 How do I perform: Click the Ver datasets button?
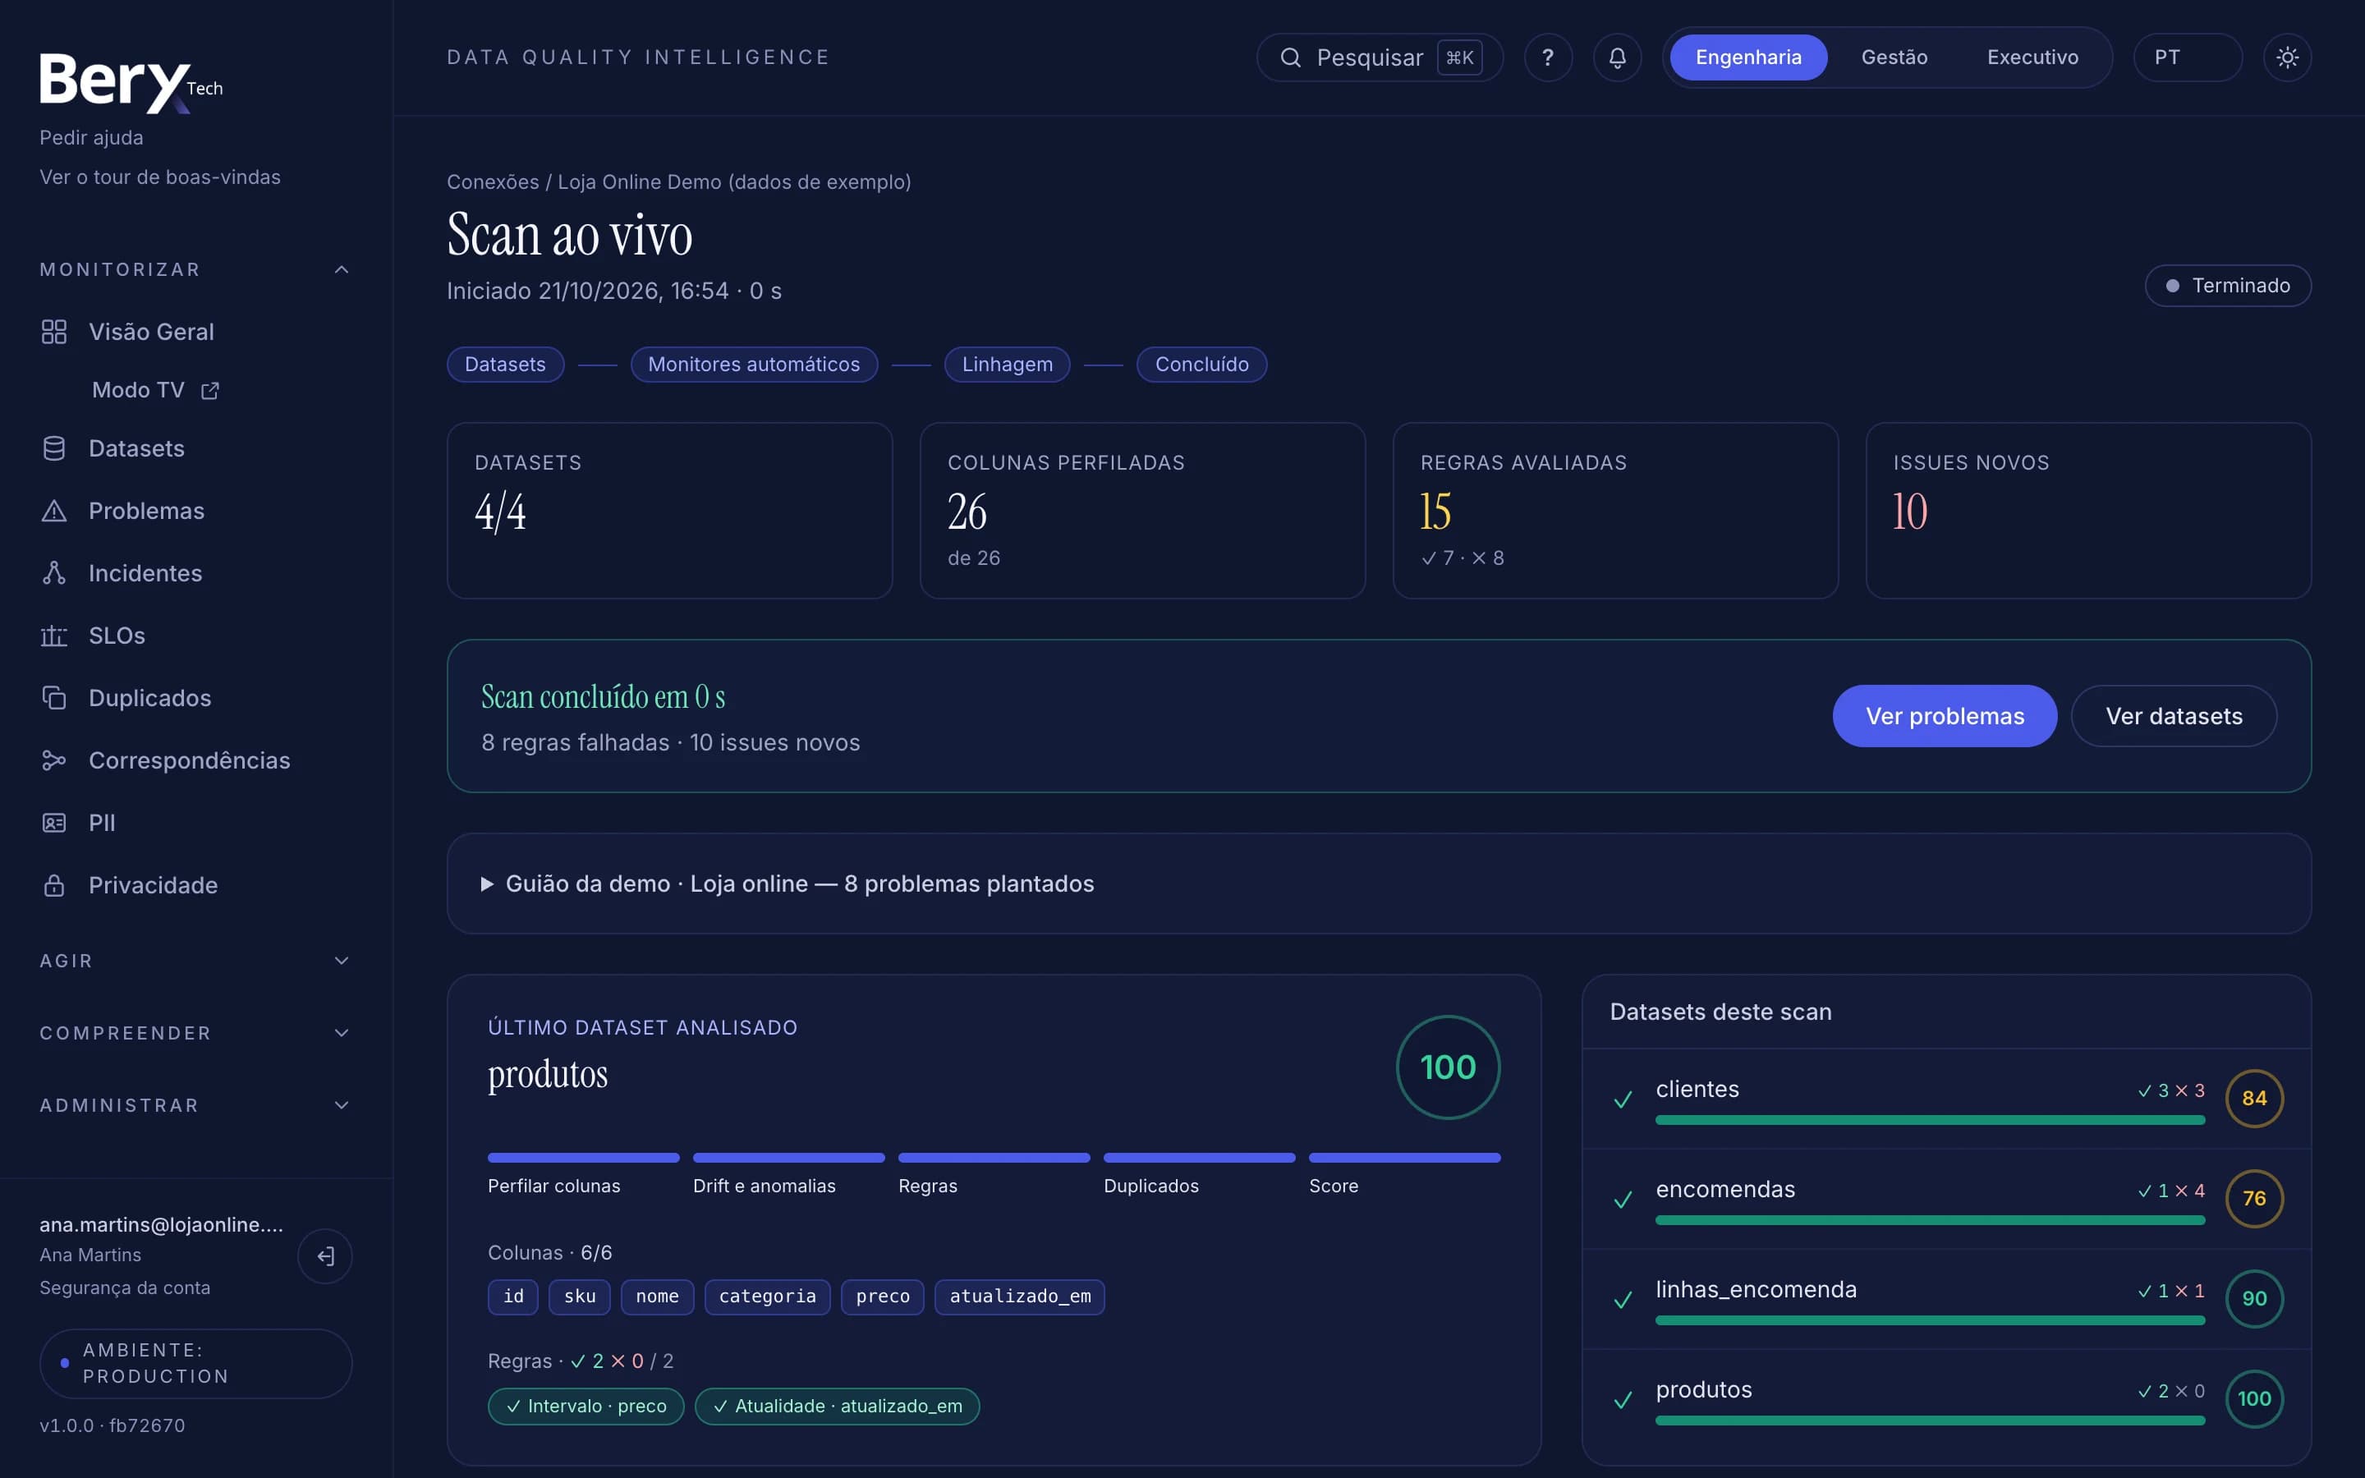coord(2174,717)
